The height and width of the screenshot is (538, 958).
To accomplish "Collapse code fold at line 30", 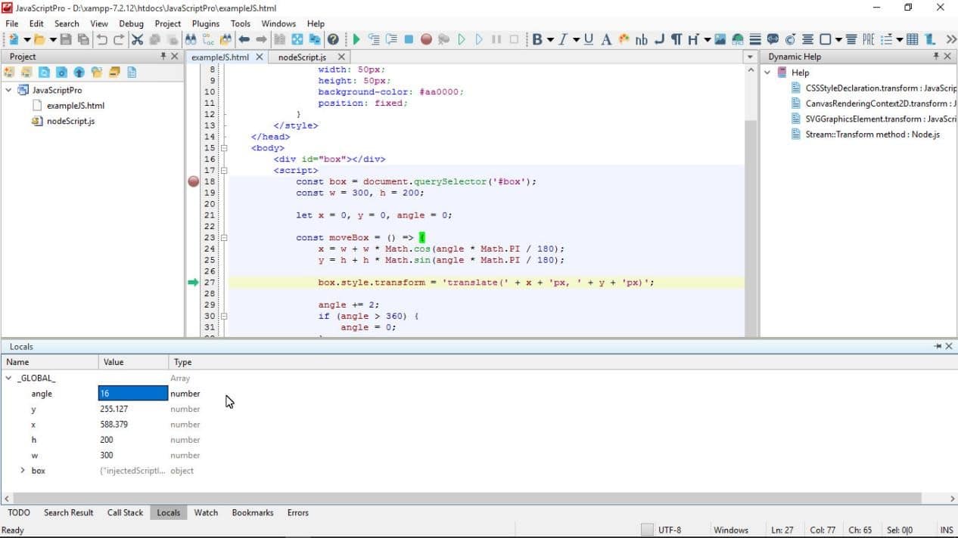I will 223,316.
